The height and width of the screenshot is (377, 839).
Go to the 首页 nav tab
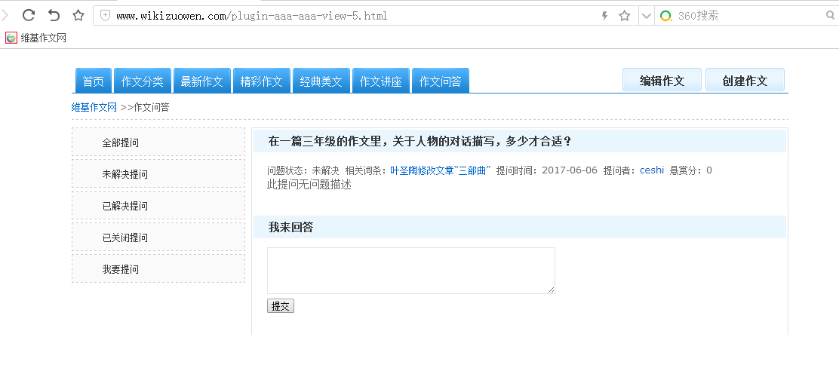[94, 81]
